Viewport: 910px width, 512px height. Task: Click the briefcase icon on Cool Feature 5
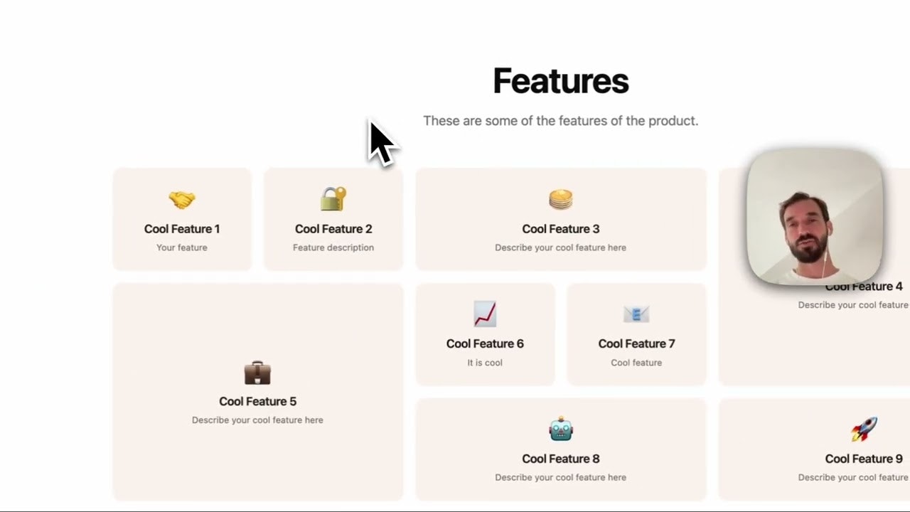[257, 372]
